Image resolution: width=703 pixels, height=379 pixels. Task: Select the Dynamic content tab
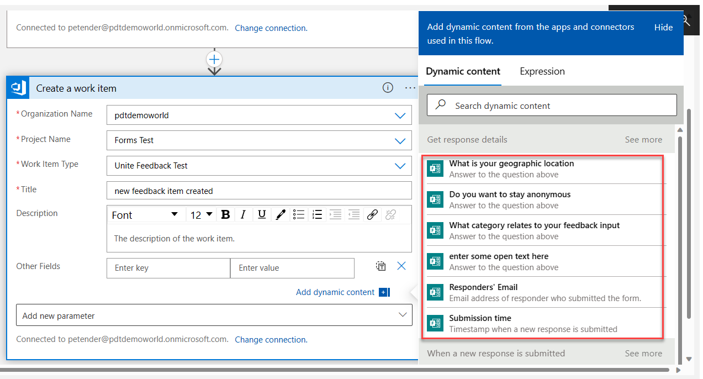(463, 71)
